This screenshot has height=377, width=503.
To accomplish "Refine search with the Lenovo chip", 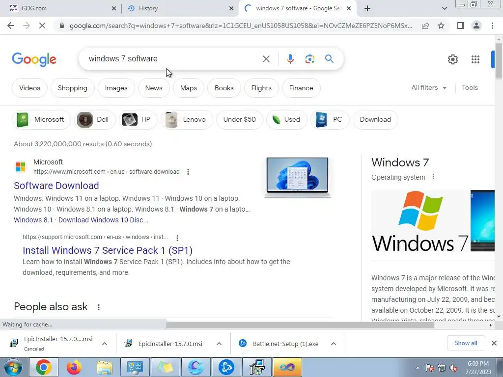I will coord(187,120).
